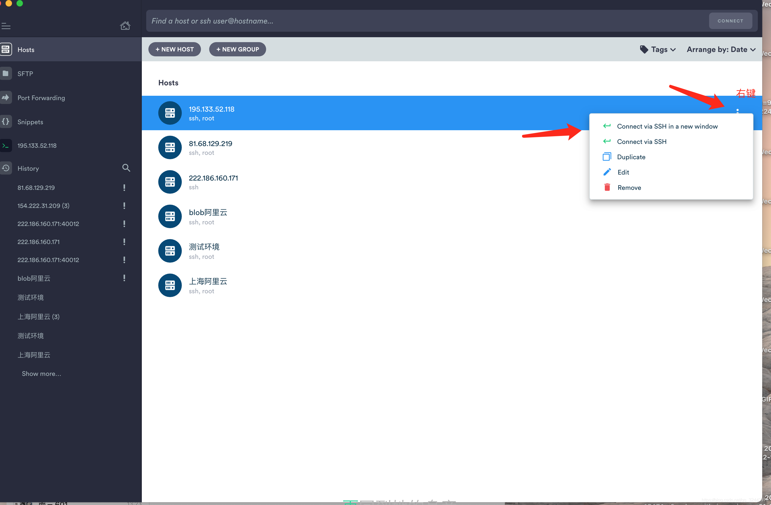Click the + NEW HOST button
771x505 pixels.
pyautogui.click(x=174, y=49)
